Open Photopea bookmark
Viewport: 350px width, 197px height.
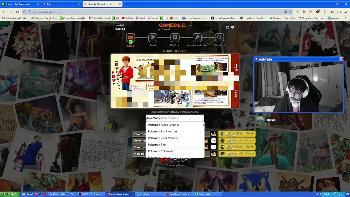point(282,18)
